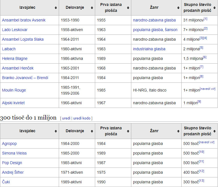Open popularna glasba link in Lado Leskovar row
Image resolution: width=218 pixels, height=187 pixels.
coord(148,30)
